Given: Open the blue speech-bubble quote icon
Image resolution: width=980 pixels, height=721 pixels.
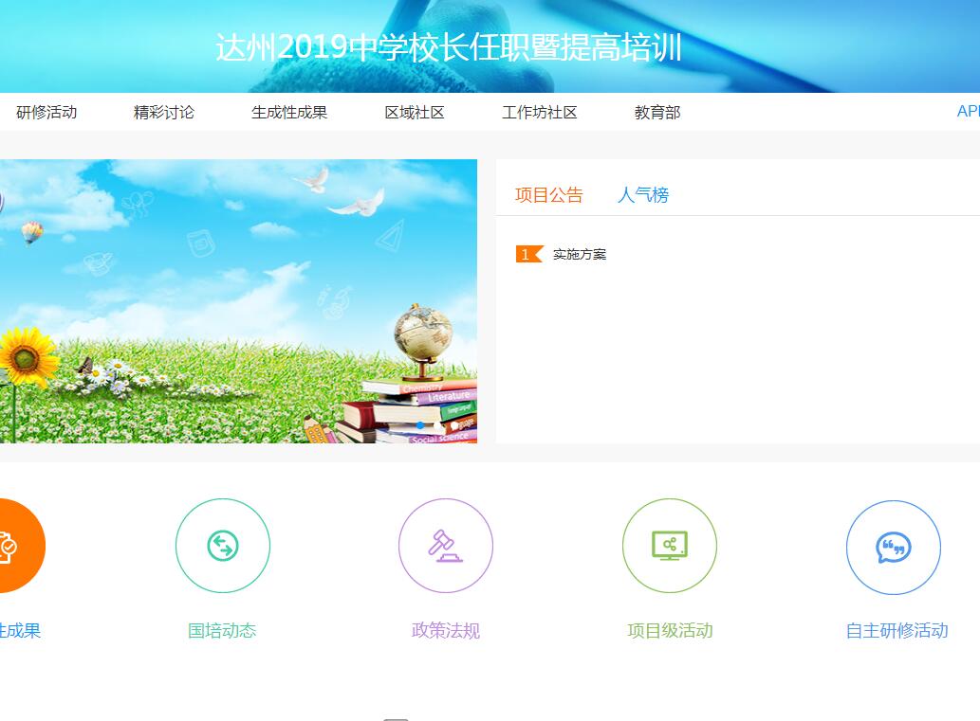Looking at the screenshot, I should click(x=893, y=548).
